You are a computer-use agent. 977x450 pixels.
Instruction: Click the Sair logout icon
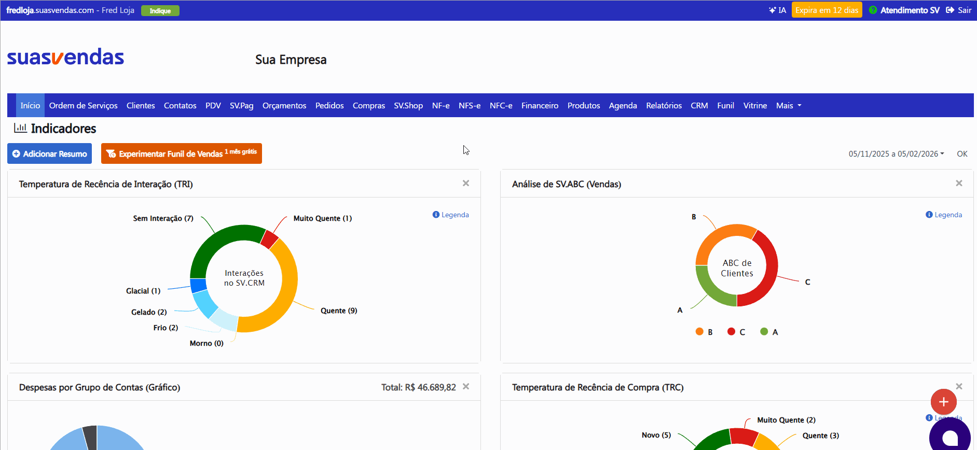[950, 10]
